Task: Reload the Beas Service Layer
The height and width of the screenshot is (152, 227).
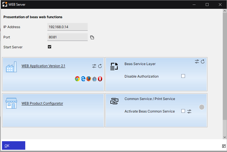Action: click(203, 61)
